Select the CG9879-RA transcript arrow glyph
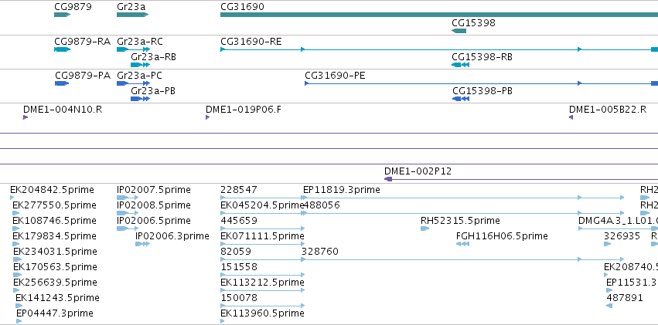The width and height of the screenshot is (658, 325). tap(62, 49)
